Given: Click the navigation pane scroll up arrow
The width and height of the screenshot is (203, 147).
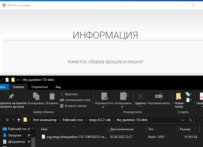Looking at the screenshot, I should [33, 128].
